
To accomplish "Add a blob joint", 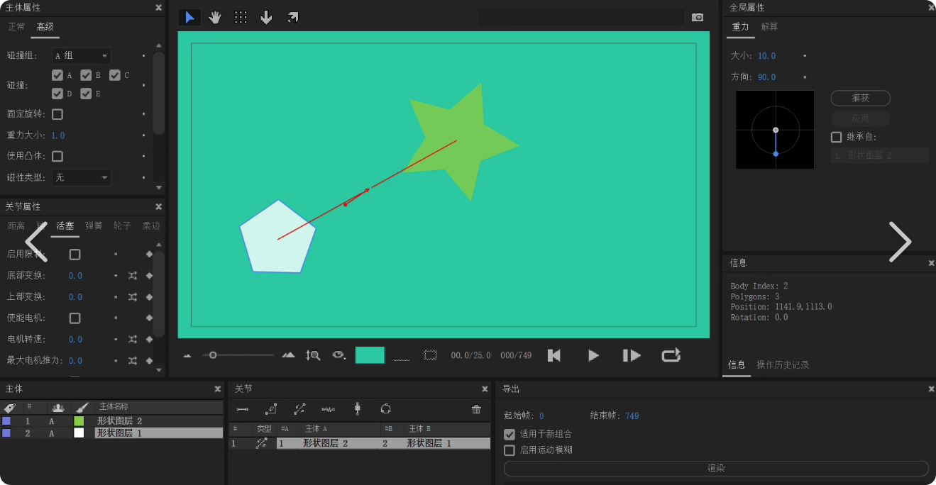I will click(386, 408).
